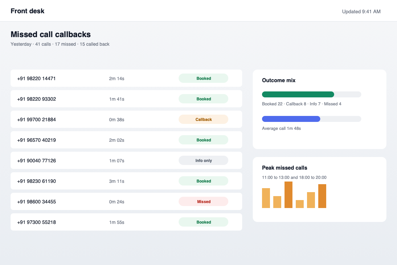Click the Front desk title
Viewport: 397px width, 265px height.
[27, 11]
